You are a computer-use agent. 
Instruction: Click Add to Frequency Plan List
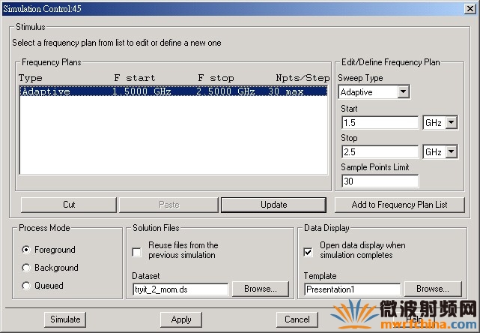(399, 205)
